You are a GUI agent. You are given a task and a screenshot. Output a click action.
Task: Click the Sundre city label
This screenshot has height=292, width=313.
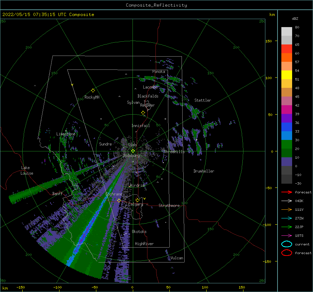click(x=105, y=144)
